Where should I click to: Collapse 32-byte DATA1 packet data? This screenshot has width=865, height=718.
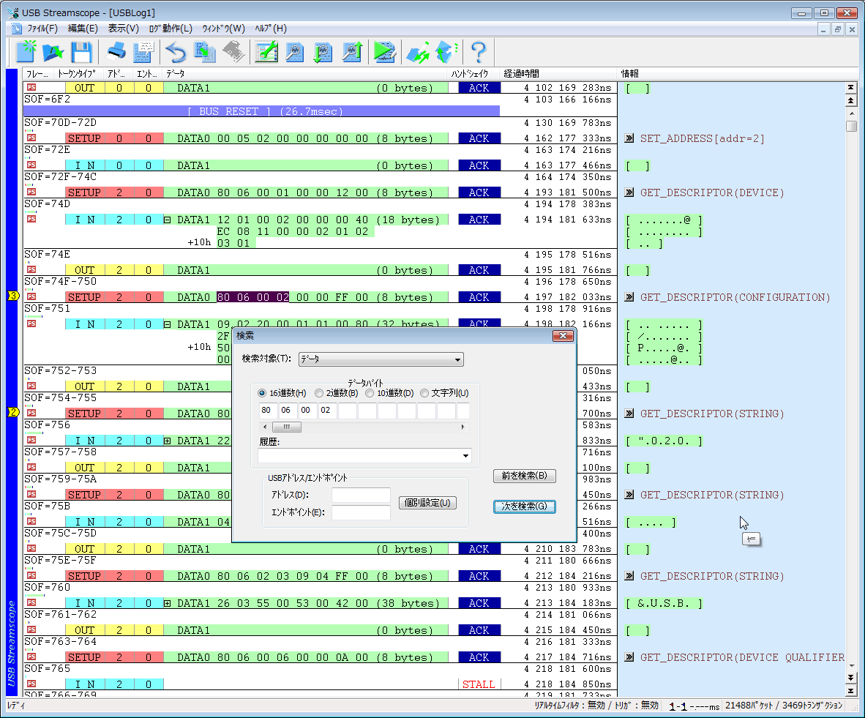pyautogui.click(x=167, y=324)
